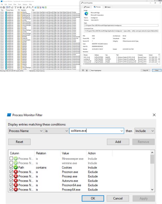The height and width of the screenshot is (204, 162).
Task: Toggle Show Network Activity toolbar icon
Action: 40,8
